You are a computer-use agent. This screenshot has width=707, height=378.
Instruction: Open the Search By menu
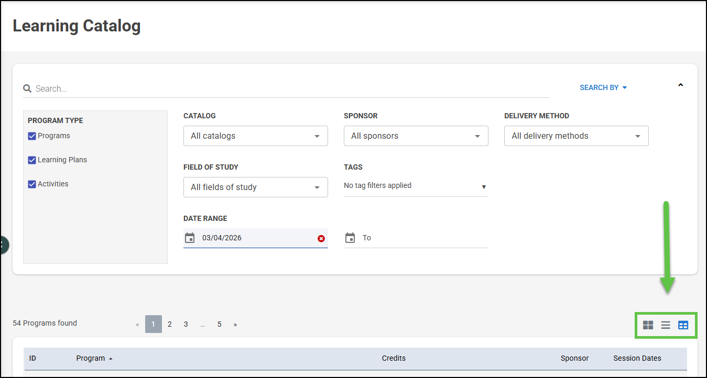tap(603, 88)
